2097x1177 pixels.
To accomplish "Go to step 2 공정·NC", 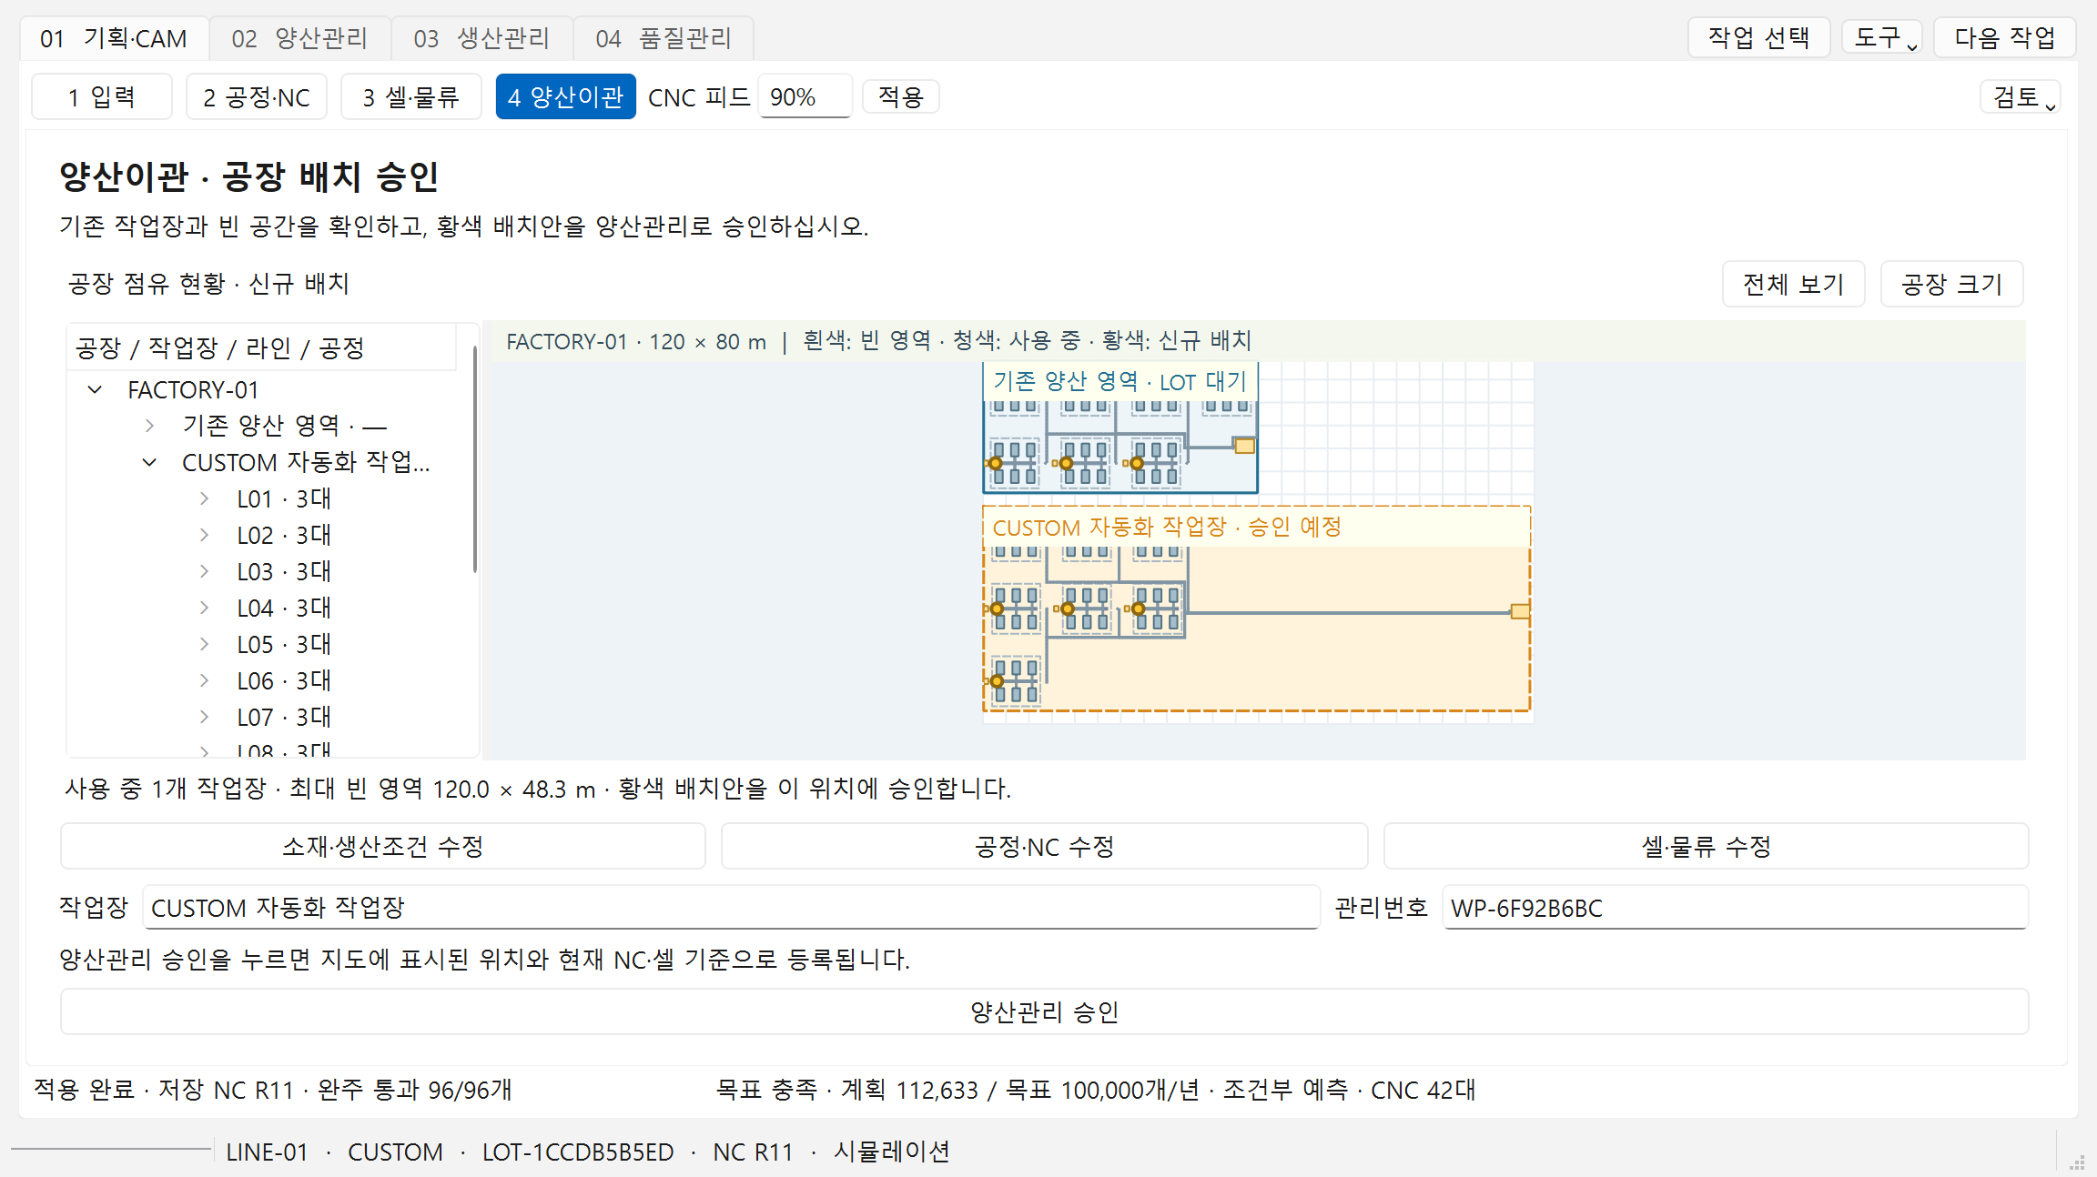I will tap(257, 96).
